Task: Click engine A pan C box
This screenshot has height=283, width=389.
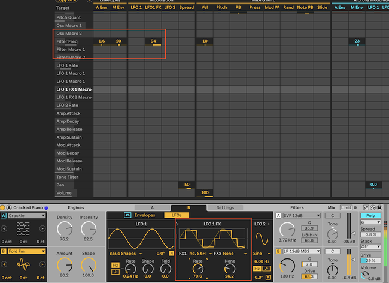Action: click(x=332, y=216)
